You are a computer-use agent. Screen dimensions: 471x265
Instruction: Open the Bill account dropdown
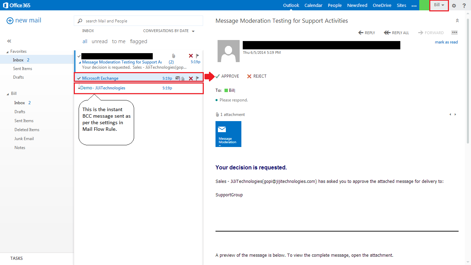click(x=439, y=5)
